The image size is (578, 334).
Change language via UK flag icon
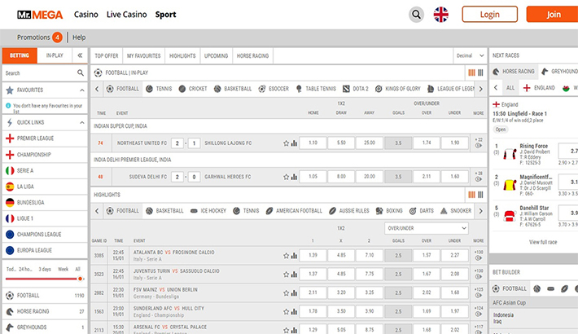pos(441,15)
